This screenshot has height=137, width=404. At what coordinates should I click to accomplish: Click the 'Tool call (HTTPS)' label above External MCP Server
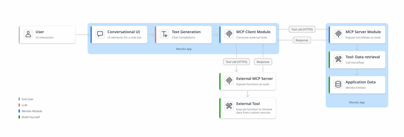(x=236, y=62)
